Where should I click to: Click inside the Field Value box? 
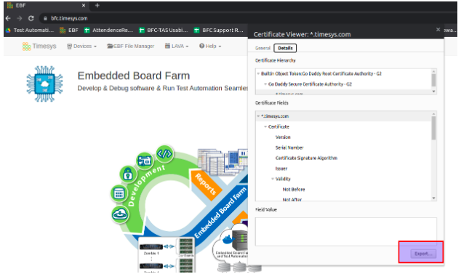coord(346,232)
